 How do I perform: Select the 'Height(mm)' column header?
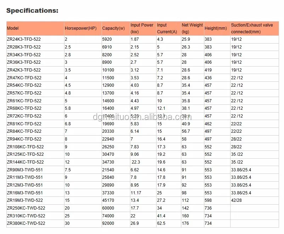point(216,28)
